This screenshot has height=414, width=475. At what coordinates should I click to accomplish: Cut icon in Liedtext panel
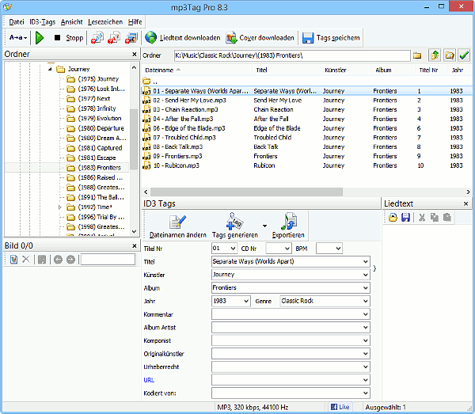coord(422,217)
